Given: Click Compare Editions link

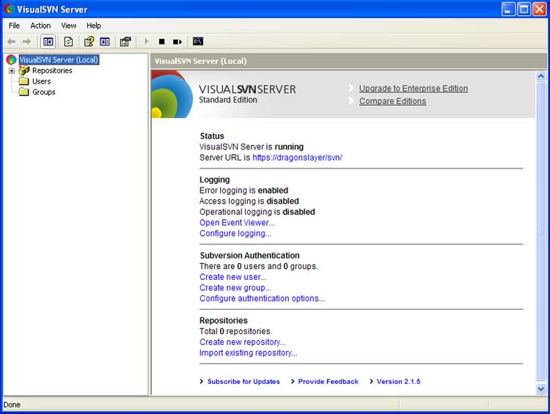Looking at the screenshot, I should 392,101.
